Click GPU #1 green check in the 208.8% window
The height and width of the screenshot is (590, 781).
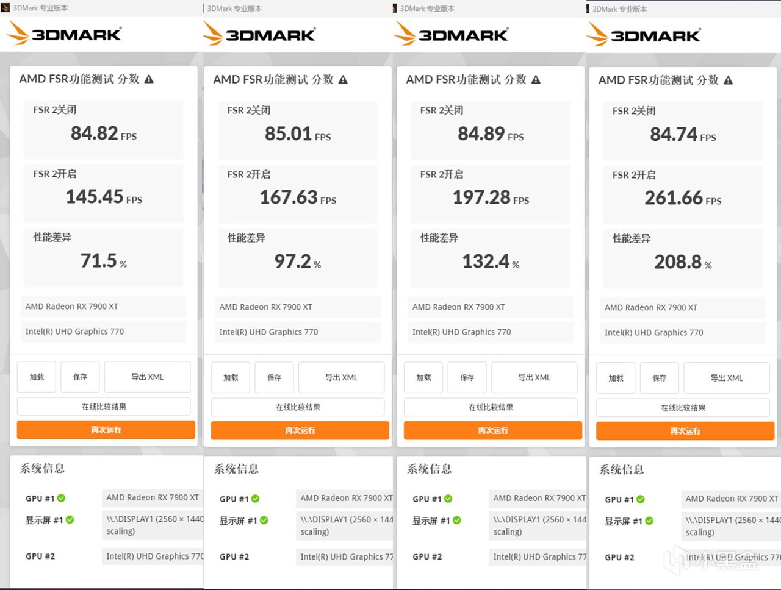(640, 499)
